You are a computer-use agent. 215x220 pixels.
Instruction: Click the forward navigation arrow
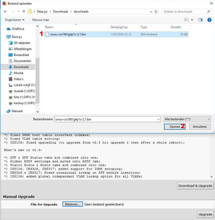click(13, 11)
